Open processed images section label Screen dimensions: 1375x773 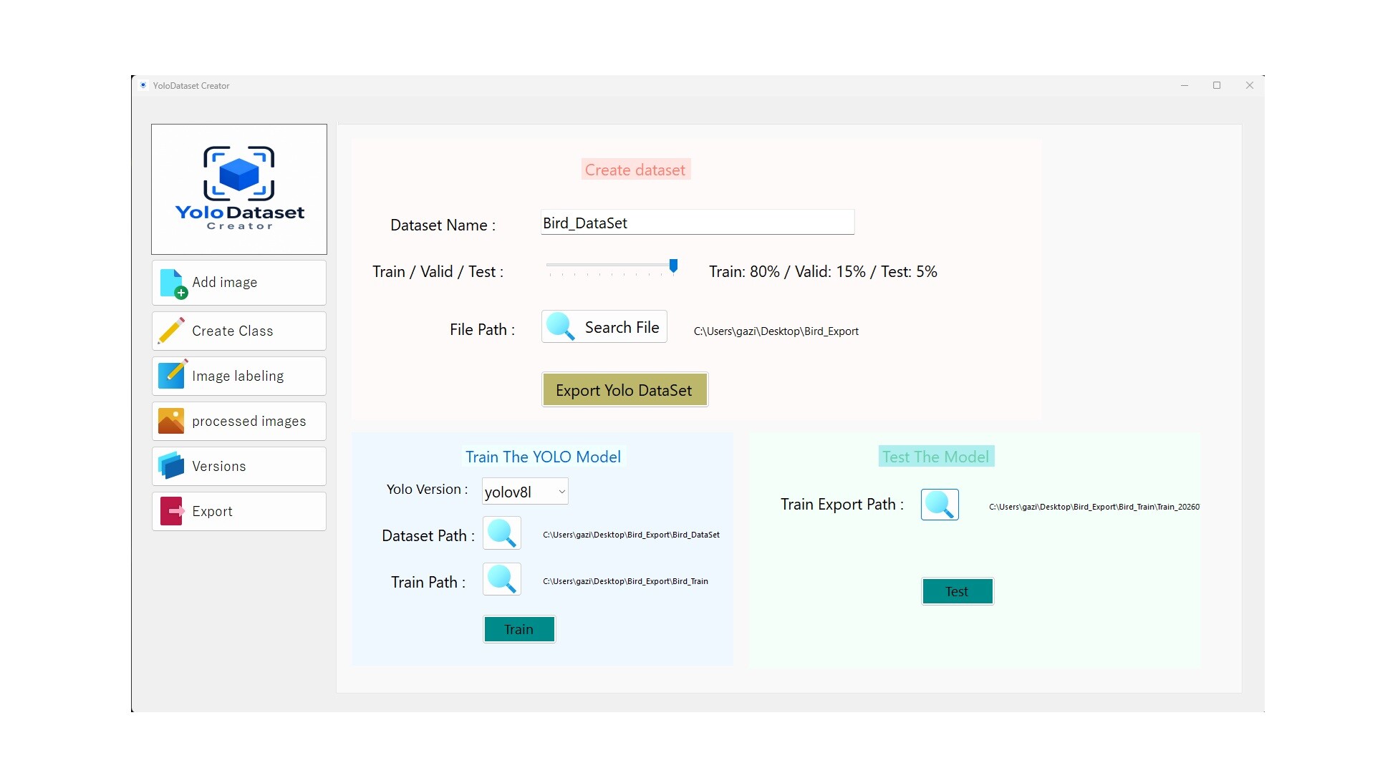(249, 421)
